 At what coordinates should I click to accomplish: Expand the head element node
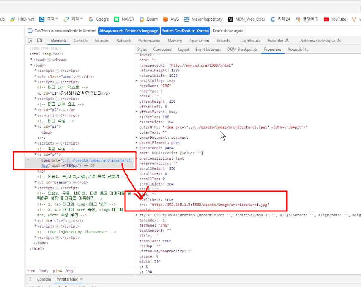point(32,59)
